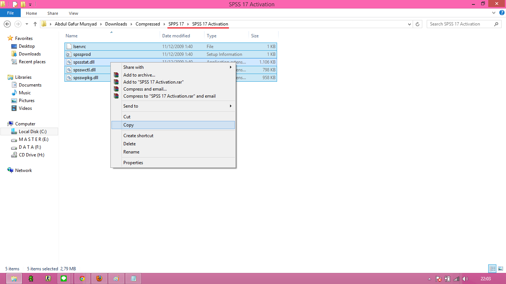The height and width of the screenshot is (284, 506).
Task: Choose Compress and email... option
Action: (x=173, y=89)
